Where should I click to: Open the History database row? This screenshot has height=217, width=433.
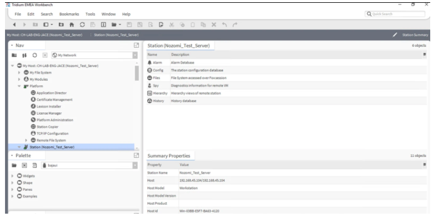(x=287, y=101)
